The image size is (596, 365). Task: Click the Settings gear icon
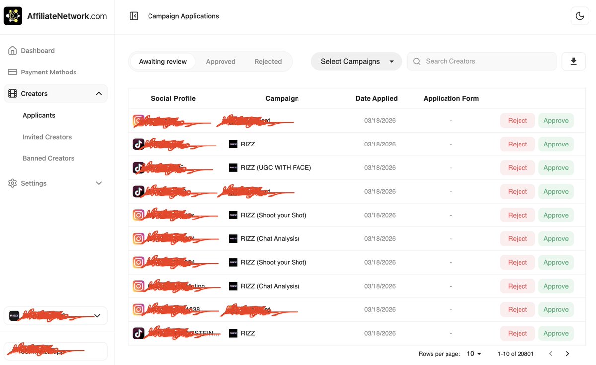[13, 183]
